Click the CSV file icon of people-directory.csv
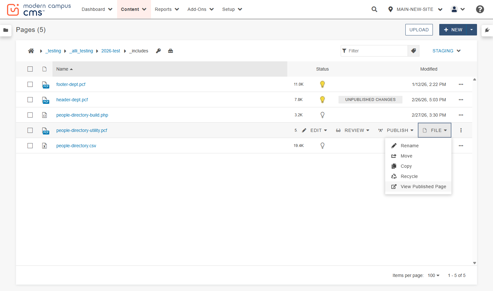 coord(44,146)
